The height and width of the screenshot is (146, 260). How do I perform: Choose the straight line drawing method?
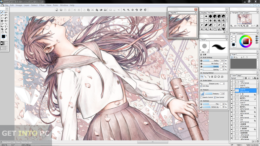[x=205, y=77]
